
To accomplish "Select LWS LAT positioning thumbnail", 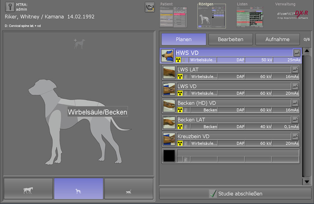I will tap(169, 72).
